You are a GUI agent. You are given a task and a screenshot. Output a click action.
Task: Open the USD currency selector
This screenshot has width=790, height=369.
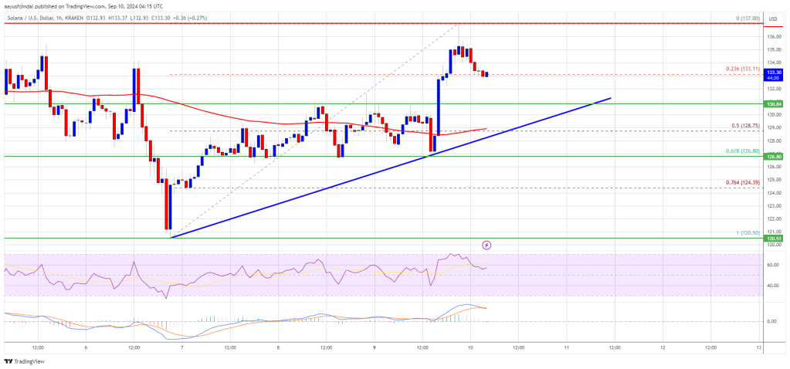pyautogui.click(x=772, y=18)
